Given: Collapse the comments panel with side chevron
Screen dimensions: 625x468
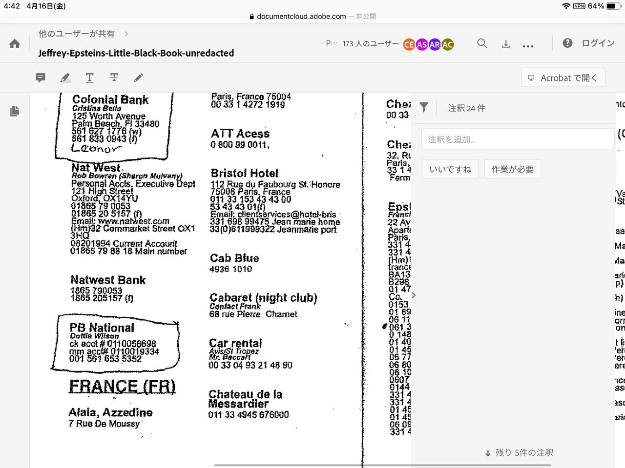Looking at the screenshot, I should [414, 295].
